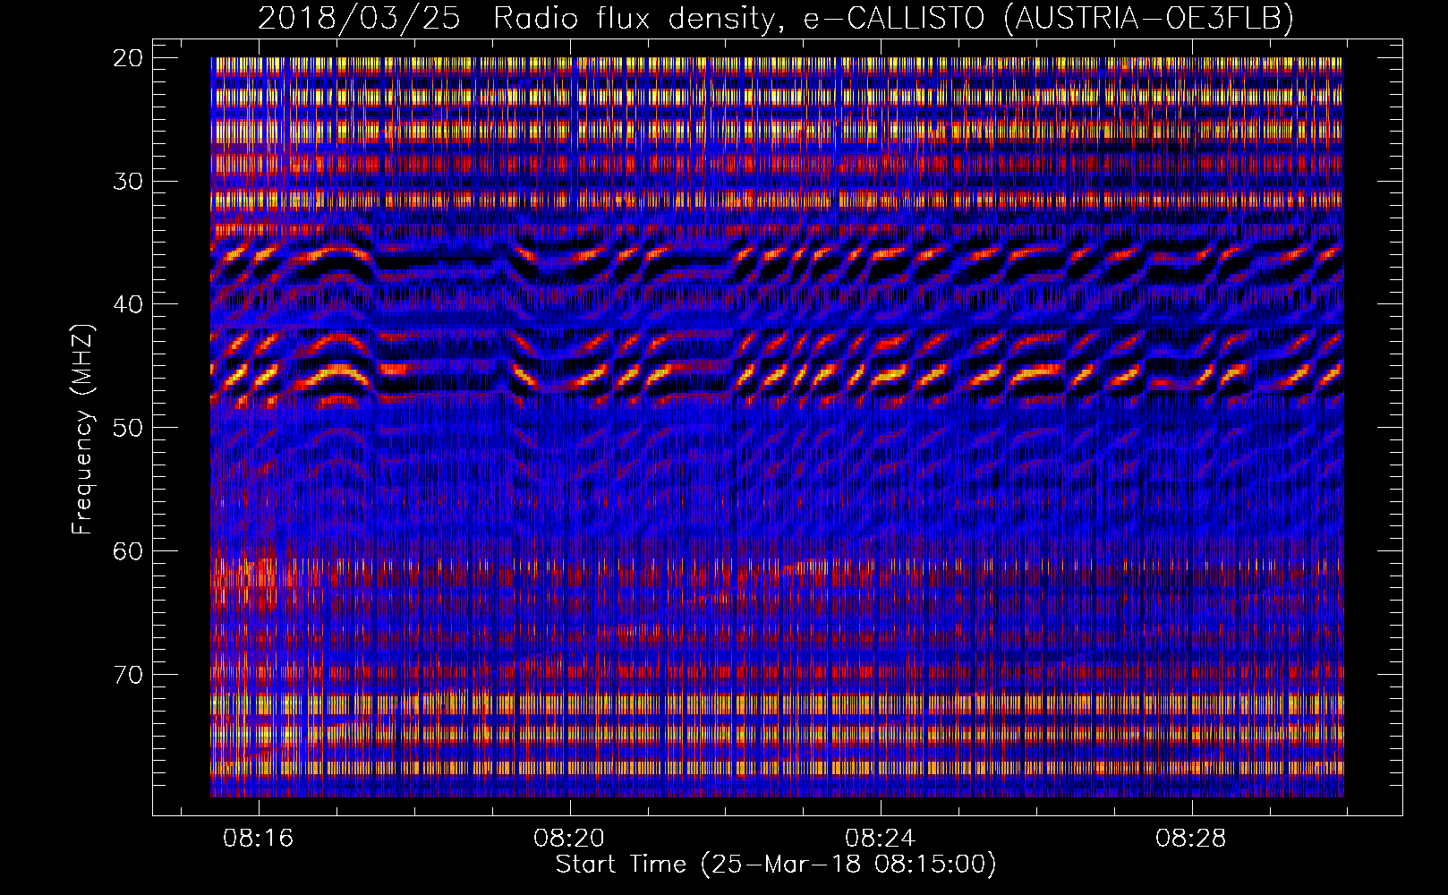Click the plot title mentioning e-CALLISTO
Screen dimensions: 1448x895
click(x=776, y=18)
